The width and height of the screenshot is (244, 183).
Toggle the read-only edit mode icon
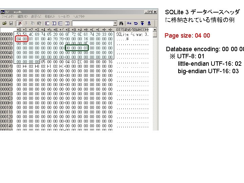click(19, 23)
